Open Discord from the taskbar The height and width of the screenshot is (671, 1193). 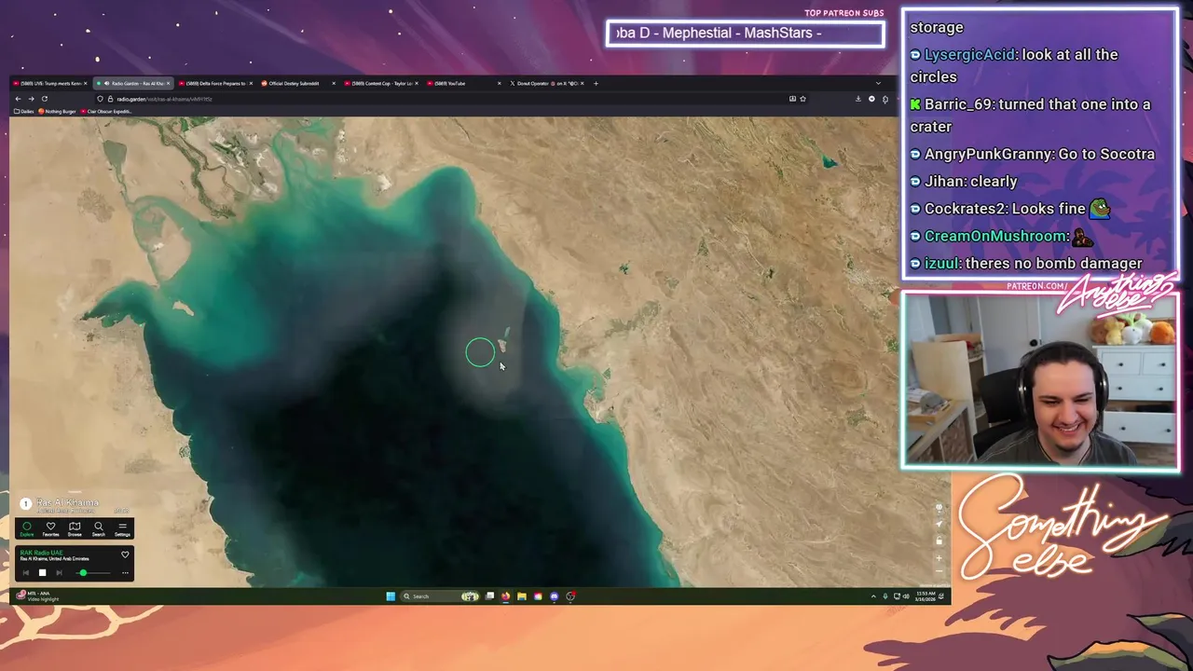pyautogui.click(x=554, y=596)
